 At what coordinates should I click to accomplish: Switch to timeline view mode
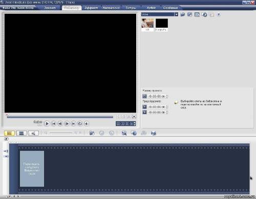[x=22, y=133]
